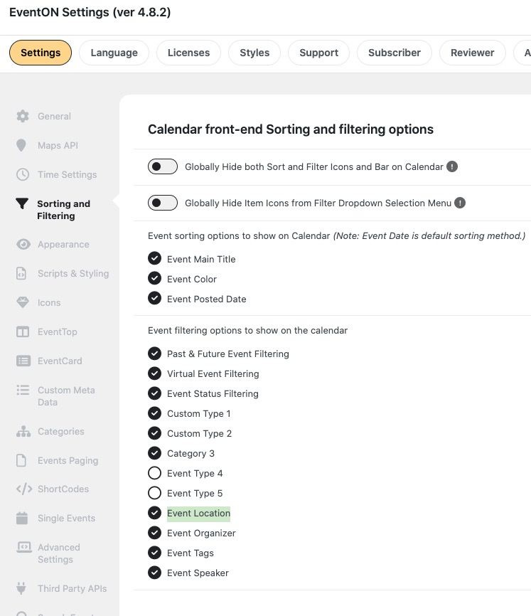531x616 pixels.
Task: Open Appearance section in sidebar
Action: 63,245
